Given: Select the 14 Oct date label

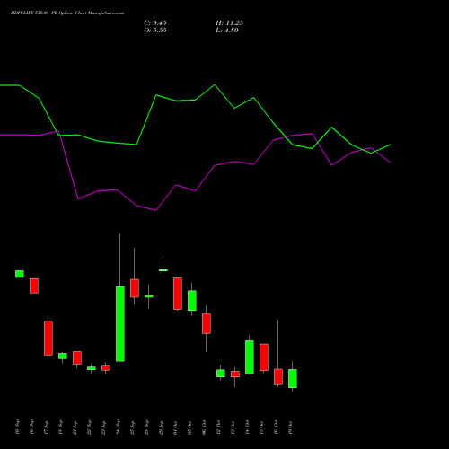Looking at the screenshot, I should click(x=247, y=427).
